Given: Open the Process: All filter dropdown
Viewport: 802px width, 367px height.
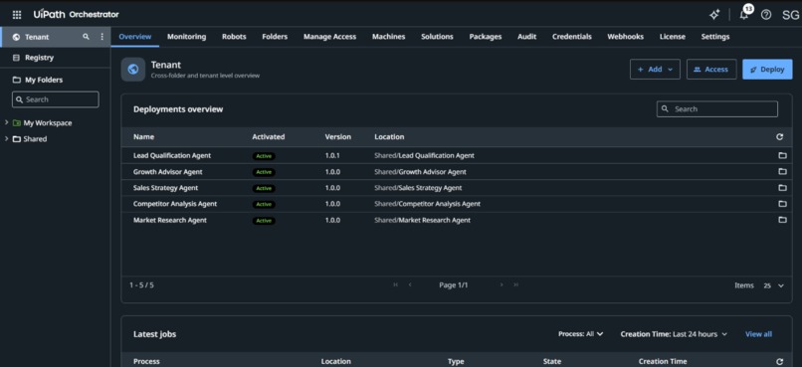Looking at the screenshot, I should pyautogui.click(x=580, y=334).
